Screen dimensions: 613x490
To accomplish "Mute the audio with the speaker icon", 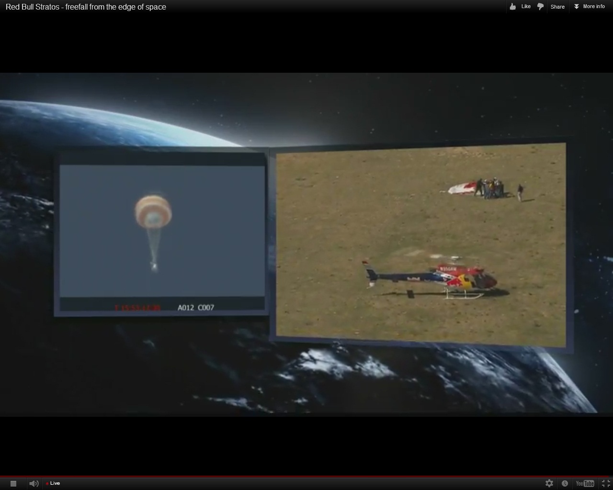I will (x=34, y=484).
